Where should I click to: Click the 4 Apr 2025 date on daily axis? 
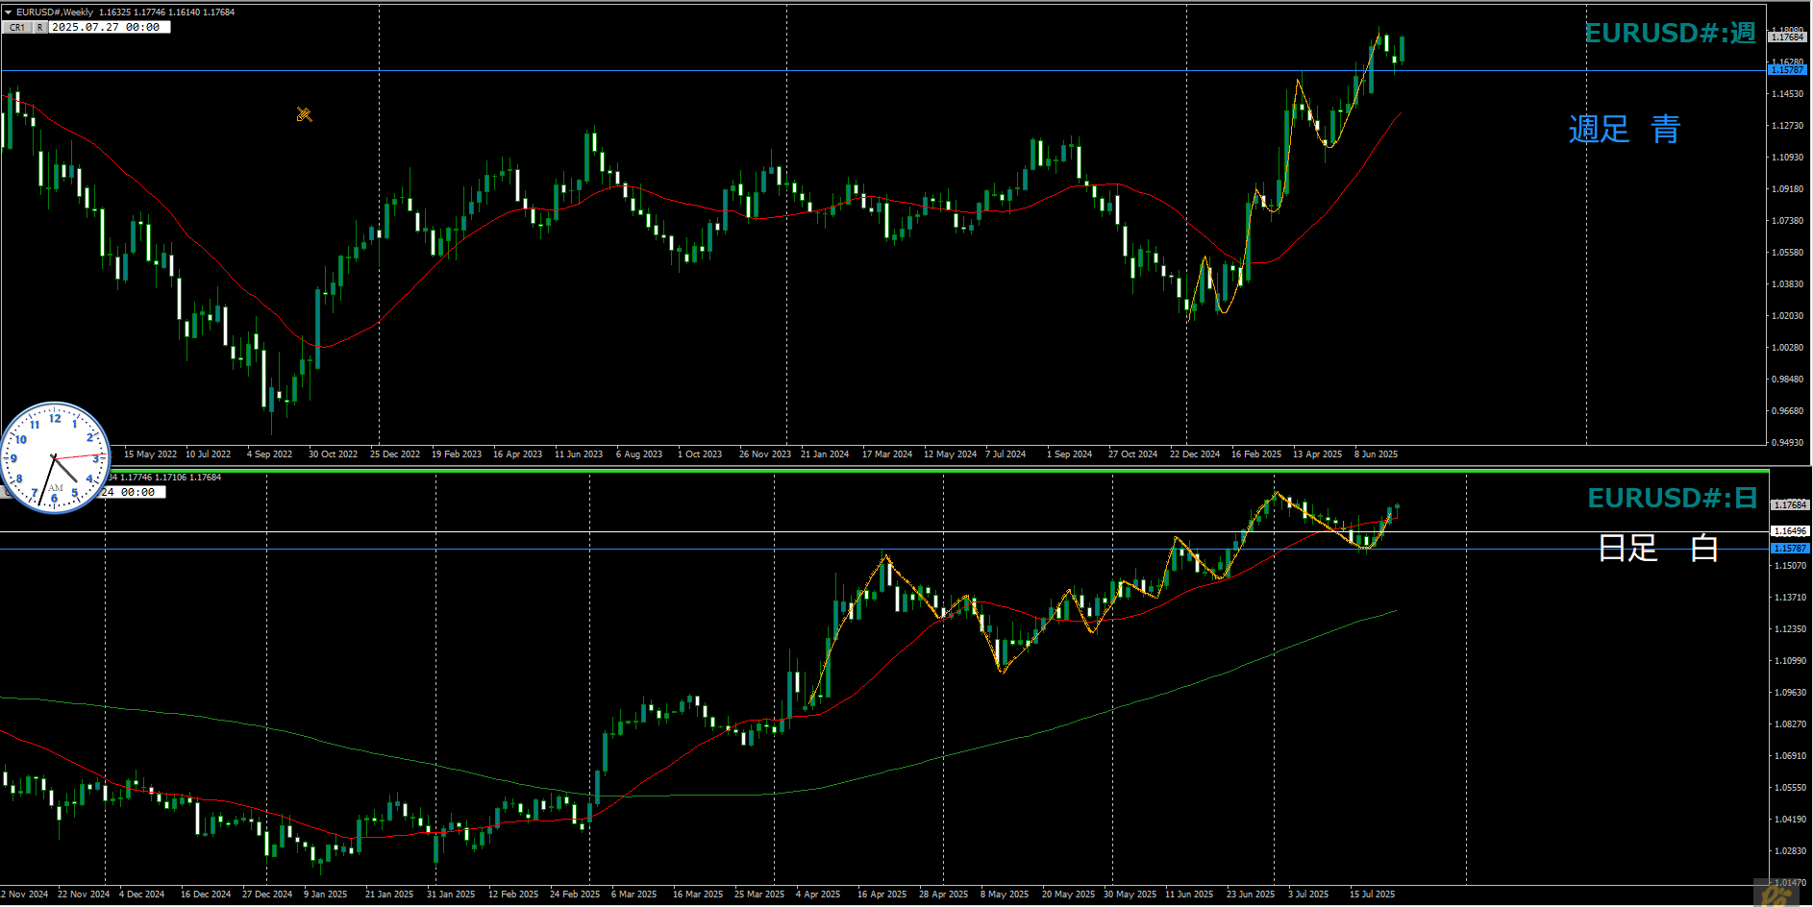[818, 895]
